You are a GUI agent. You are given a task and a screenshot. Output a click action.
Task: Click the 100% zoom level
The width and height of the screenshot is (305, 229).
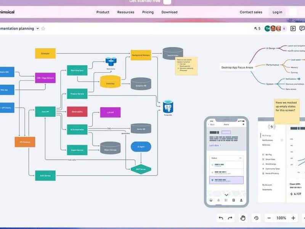pos(281,218)
